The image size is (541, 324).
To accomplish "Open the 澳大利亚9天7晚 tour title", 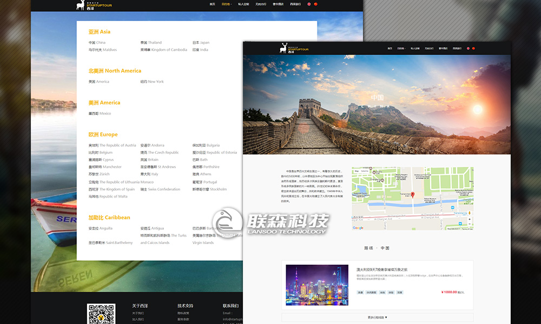I will coord(382,269).
